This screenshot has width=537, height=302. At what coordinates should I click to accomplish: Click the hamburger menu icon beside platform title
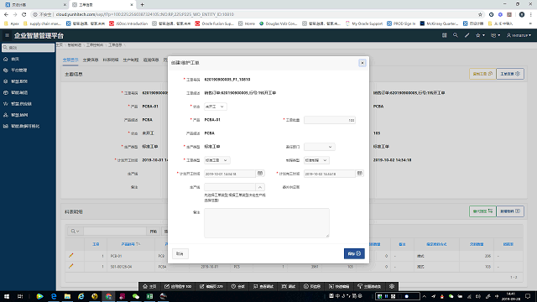click(x=7, y=35)
